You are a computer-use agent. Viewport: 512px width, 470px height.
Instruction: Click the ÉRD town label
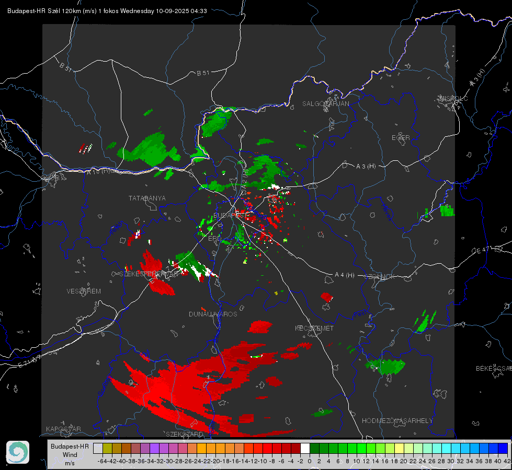click(x=214, y=239)
